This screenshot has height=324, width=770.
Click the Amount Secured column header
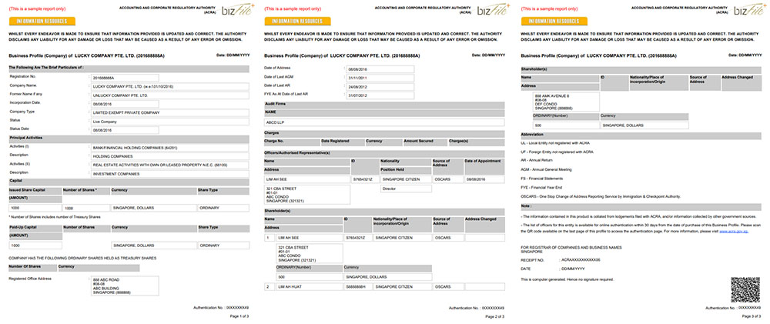pyautogui.click(x=424, y=142)
